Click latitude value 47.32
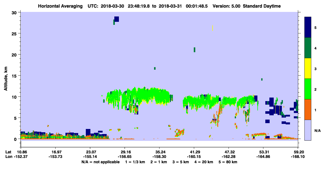Screen dimensions: 331x169 point(229,152)
